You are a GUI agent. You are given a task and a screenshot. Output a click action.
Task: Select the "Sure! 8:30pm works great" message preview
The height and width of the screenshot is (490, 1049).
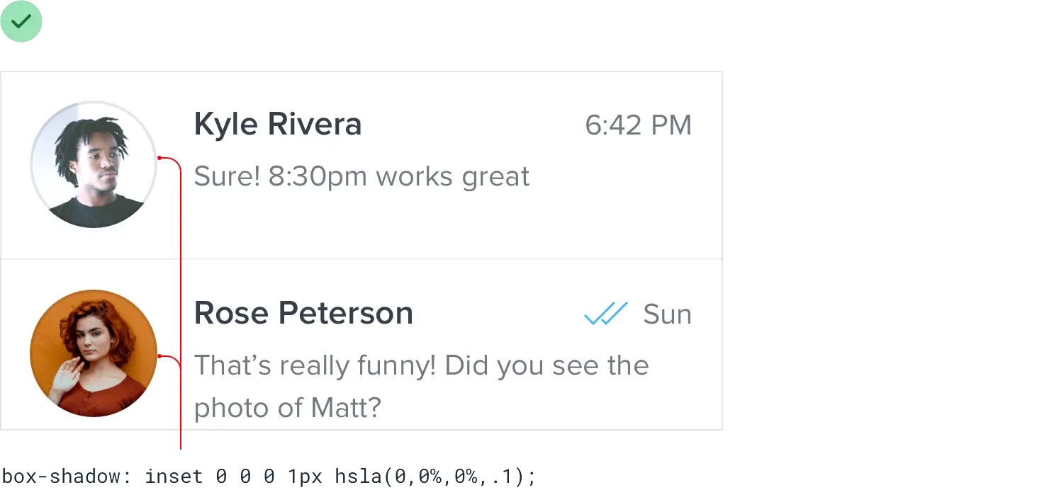tap(361, 176)
